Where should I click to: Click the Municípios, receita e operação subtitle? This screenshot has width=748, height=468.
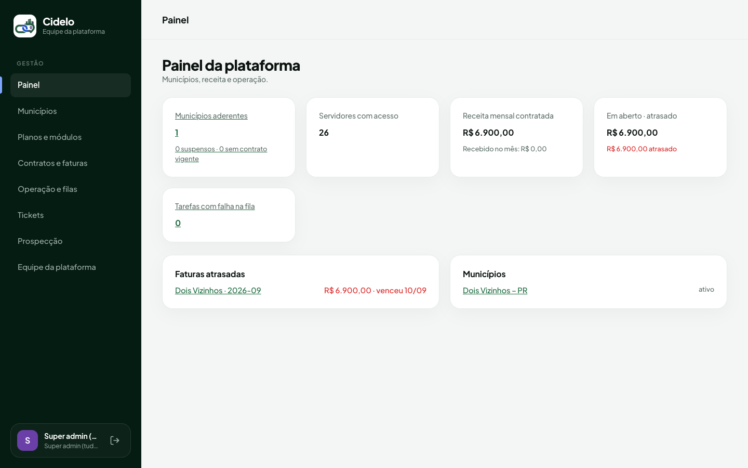tap(215, 80)
